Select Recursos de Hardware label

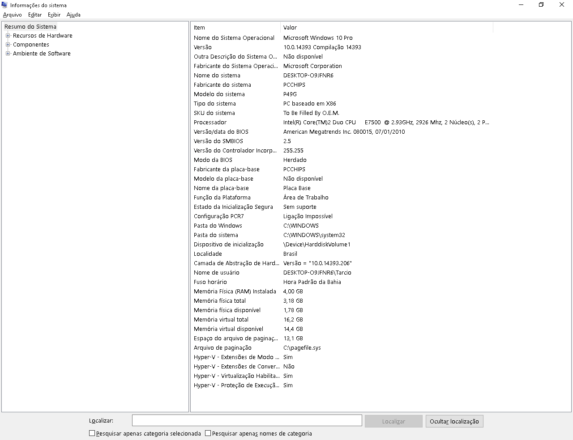(43, 36)
